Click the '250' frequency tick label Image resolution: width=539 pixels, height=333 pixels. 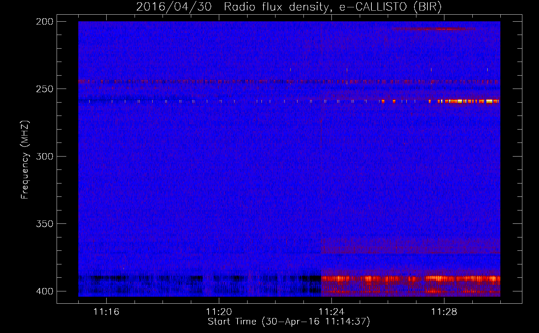point(45,89)
